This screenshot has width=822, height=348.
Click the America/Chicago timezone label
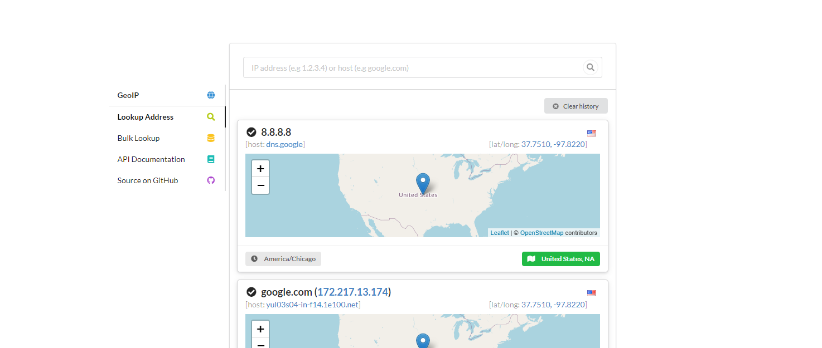[x=283, y=259]
